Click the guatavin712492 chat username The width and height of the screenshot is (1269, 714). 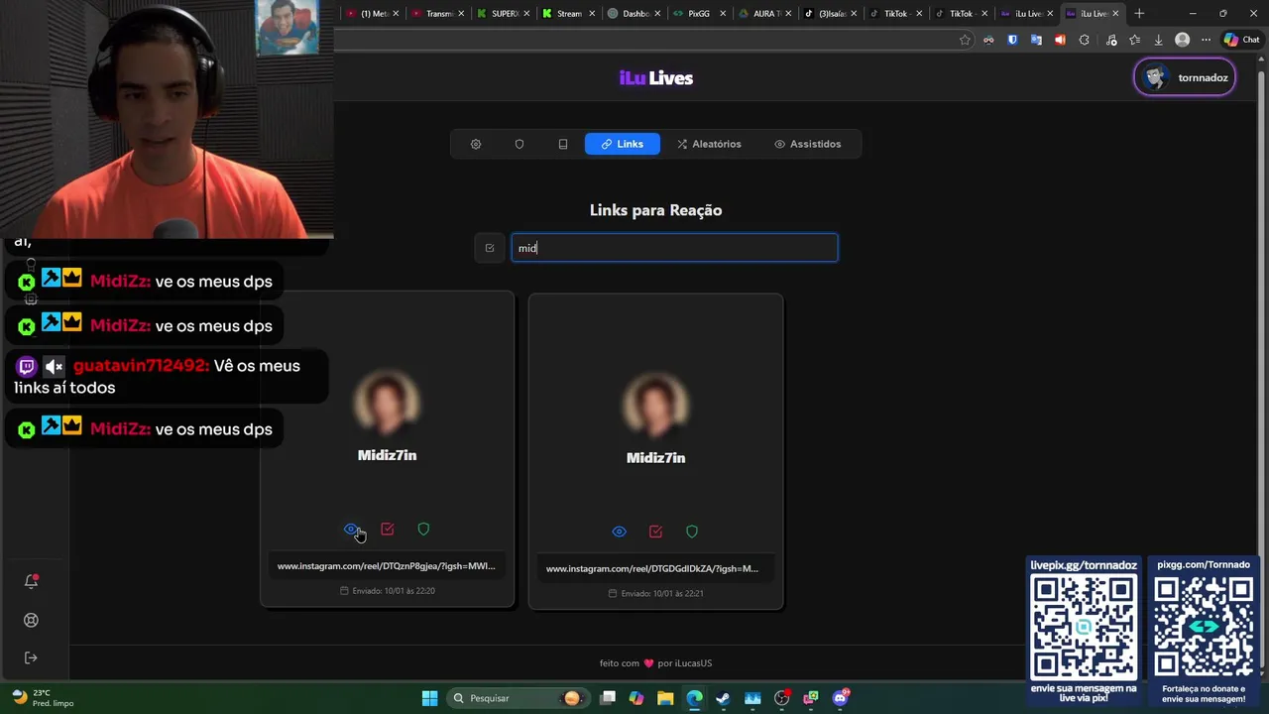point(141,366)
